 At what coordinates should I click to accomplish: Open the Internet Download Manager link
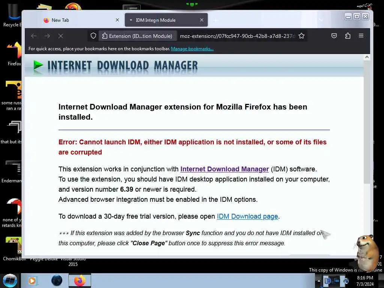coord(225,169)
